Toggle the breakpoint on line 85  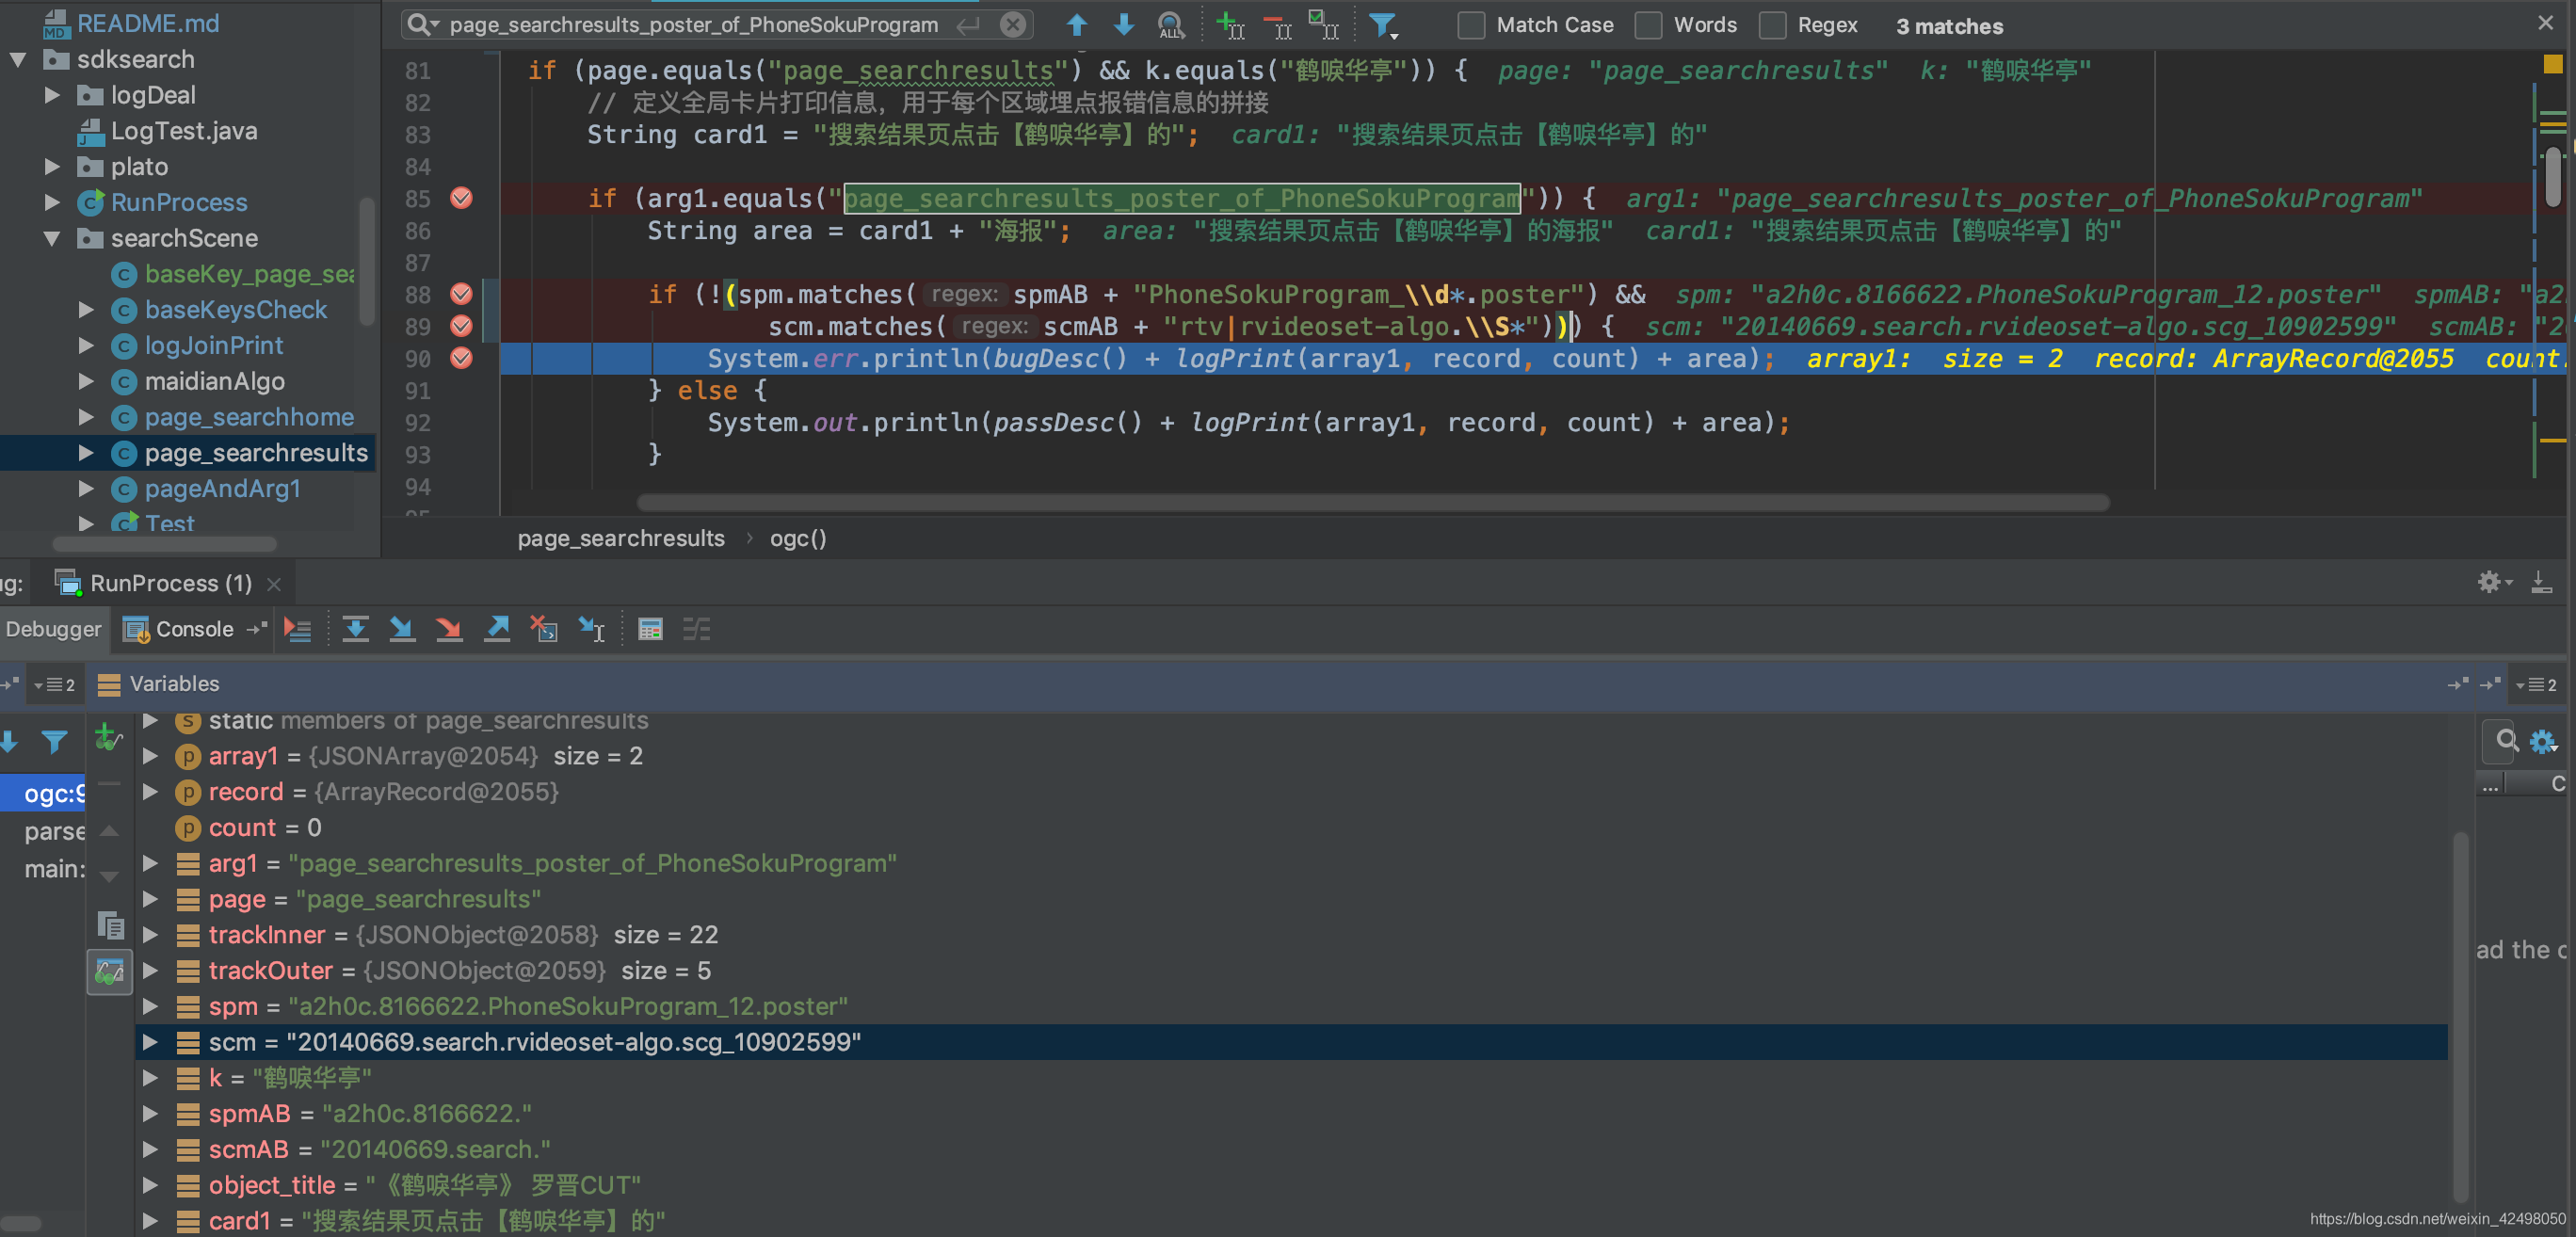[461, 198]
